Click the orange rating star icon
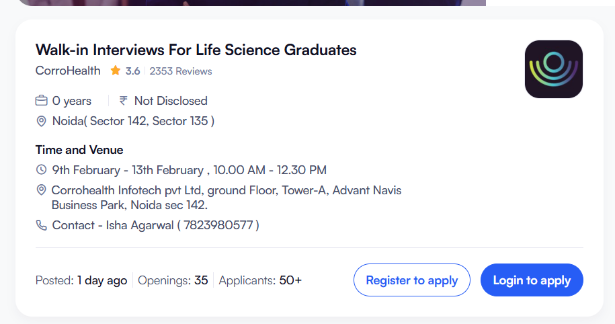The width and height of the screenshot is (615, 324). (116, 71)
